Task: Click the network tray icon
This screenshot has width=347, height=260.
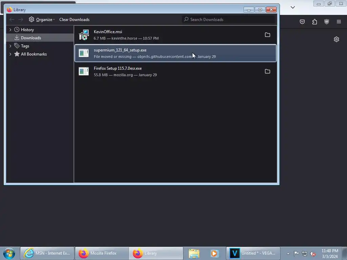Action: click(x=305, y=254)
